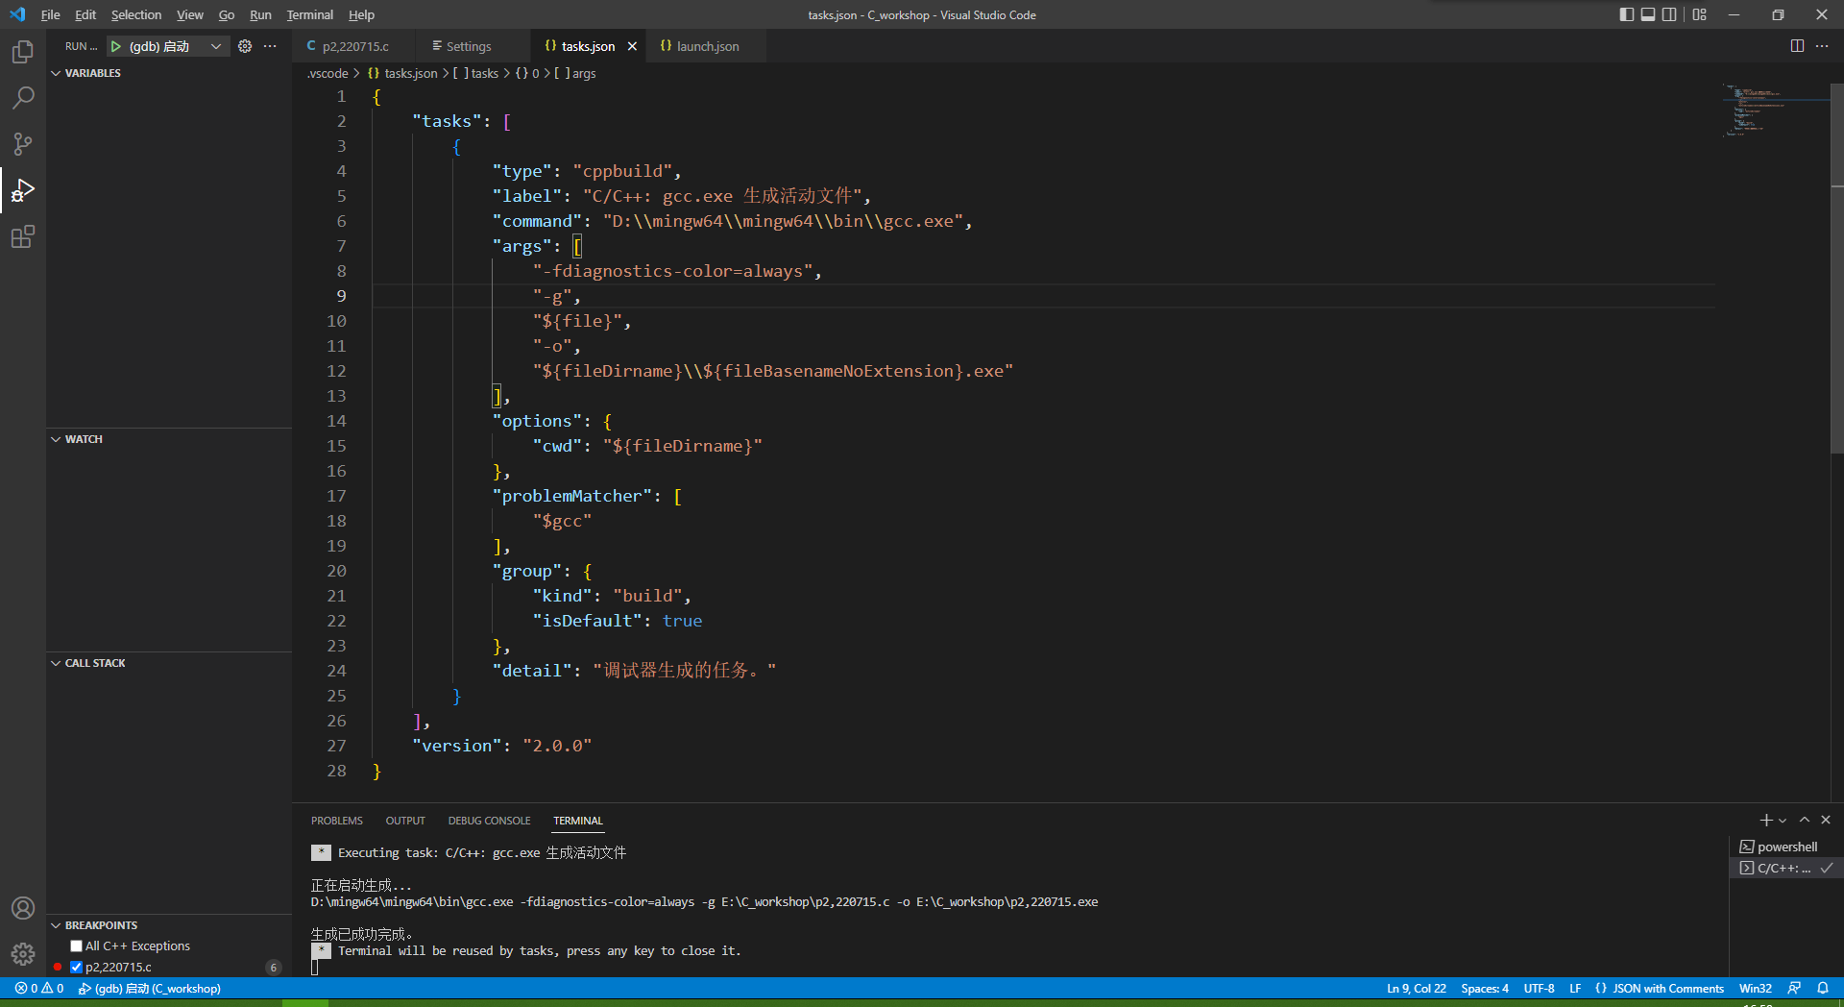Change indentation via Spaces: 4
1844x1007 pixels.
pyautogui.click(x=1485, y=988)
